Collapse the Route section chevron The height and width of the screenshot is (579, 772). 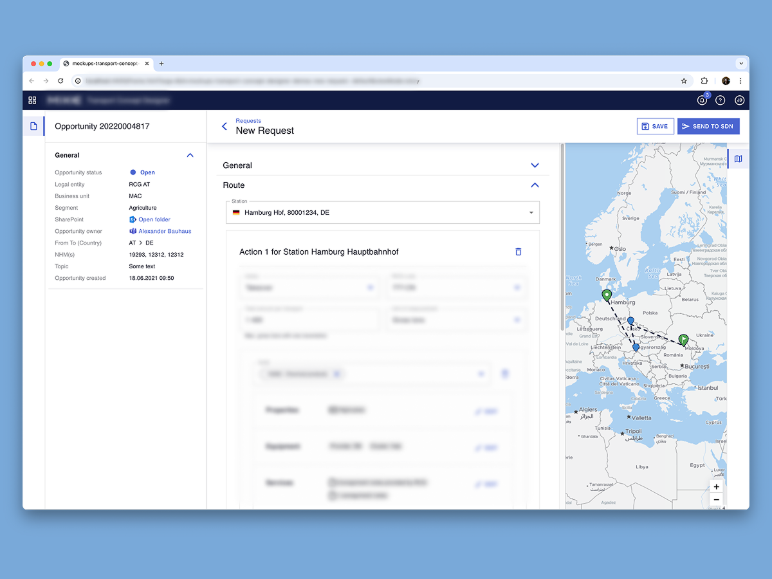tap(535, 185)
